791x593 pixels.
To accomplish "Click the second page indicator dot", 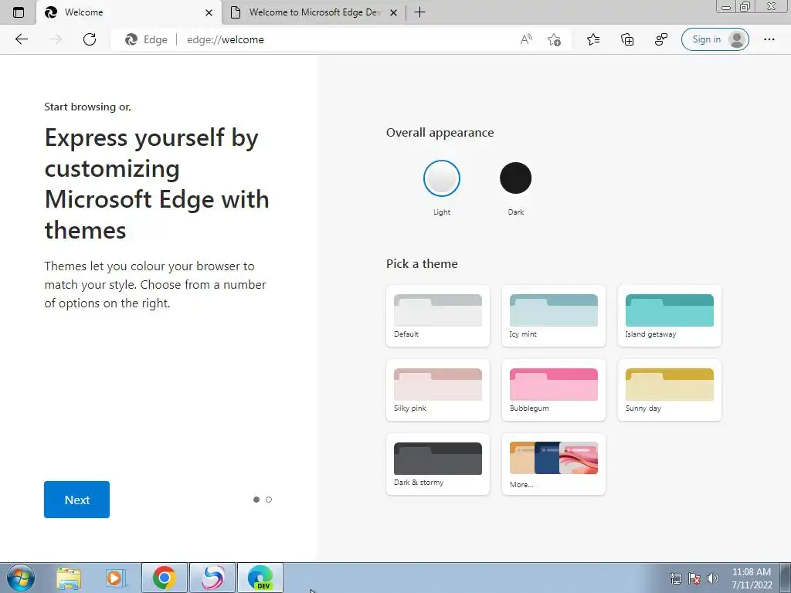I will pyautogui.click(x=268, y=500).
